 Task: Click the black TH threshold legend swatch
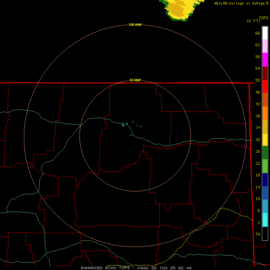click(265, 233)
